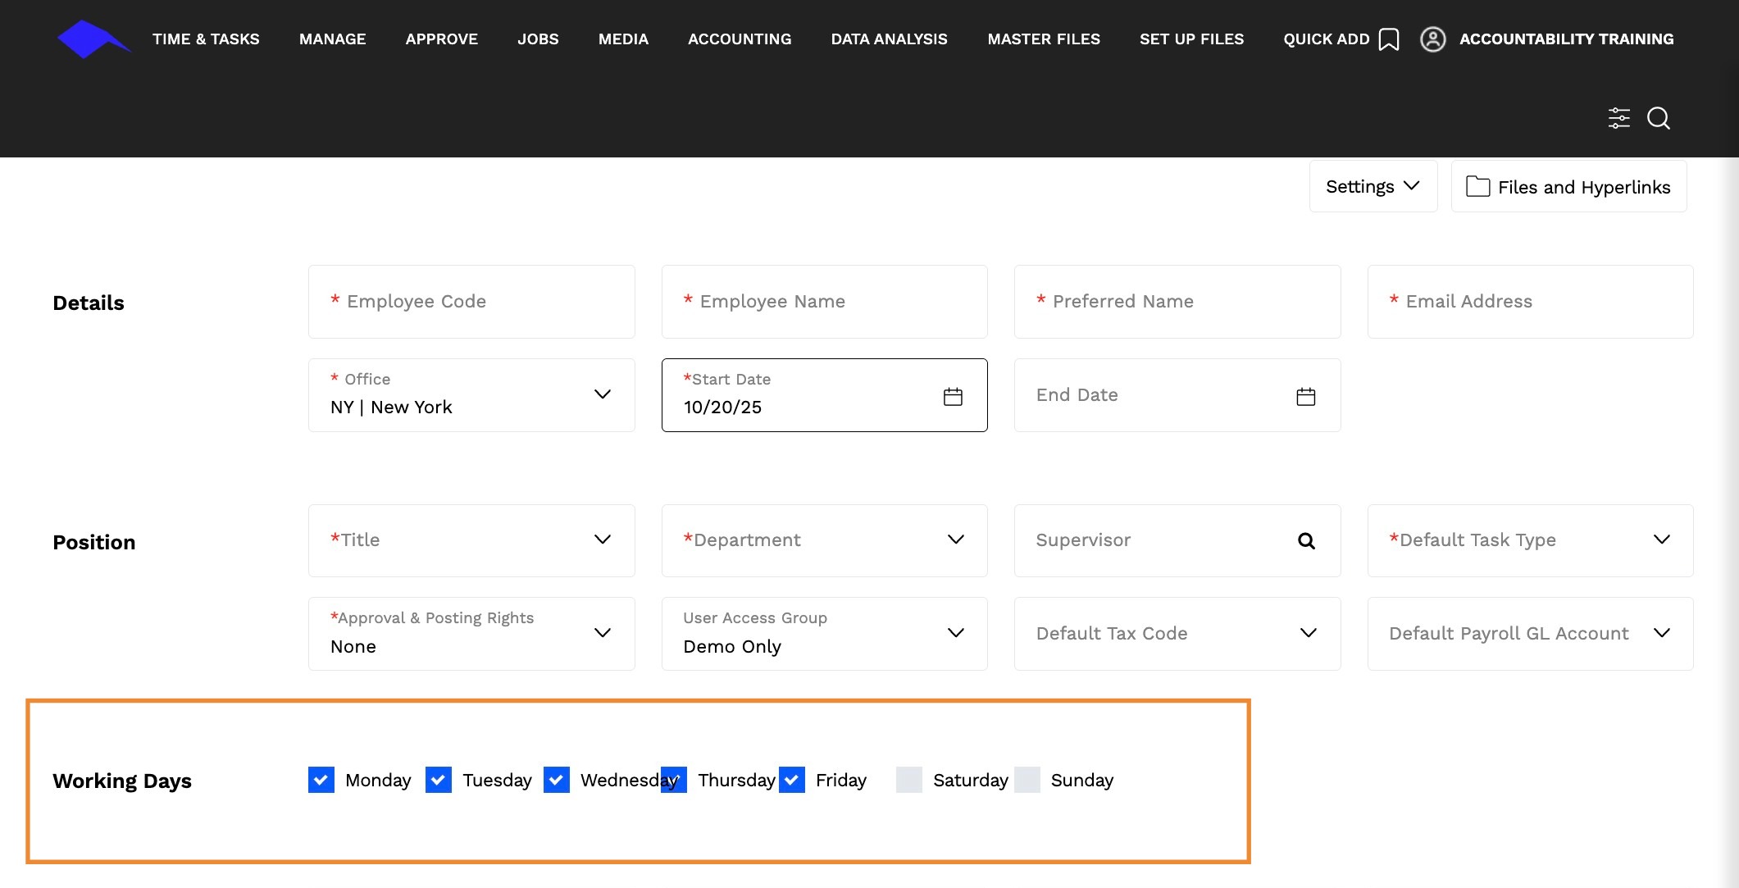Open the Settings dropdown button
Viewport: 1739px width, 888px height.
coord(1373,186)
